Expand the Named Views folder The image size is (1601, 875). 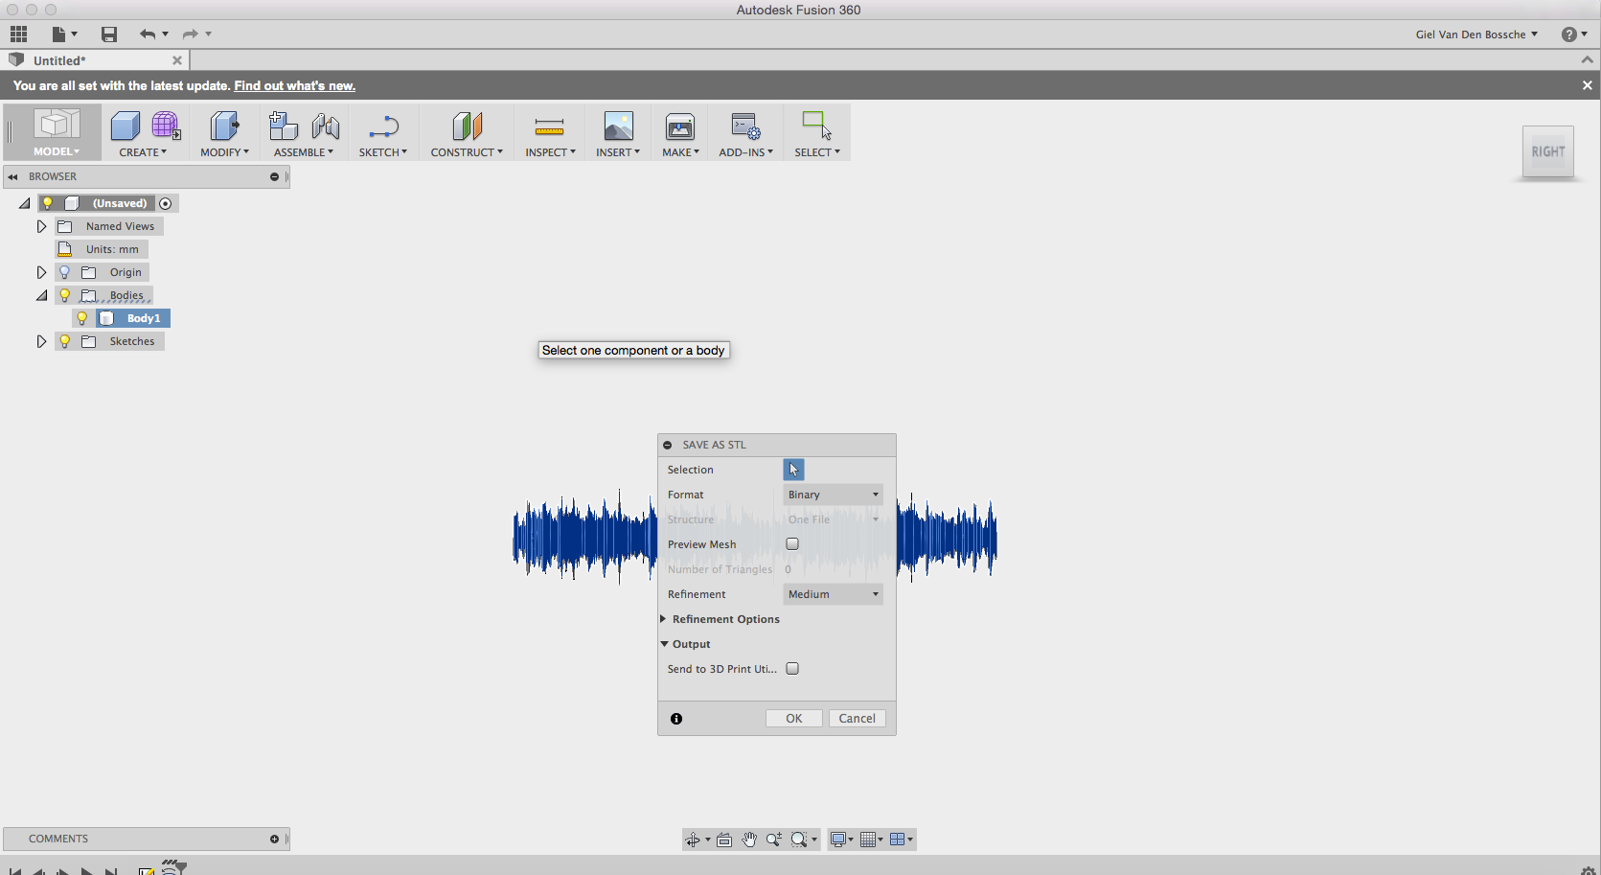pyautogui.click(x=40, y=225)
